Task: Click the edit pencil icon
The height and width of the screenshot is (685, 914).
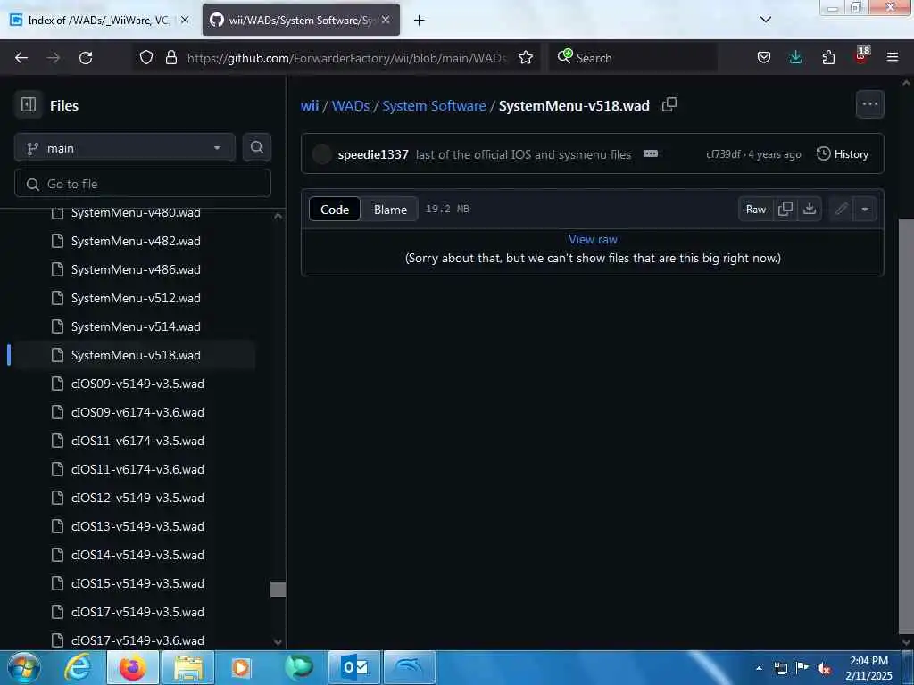Action: [x=841, y=209]
